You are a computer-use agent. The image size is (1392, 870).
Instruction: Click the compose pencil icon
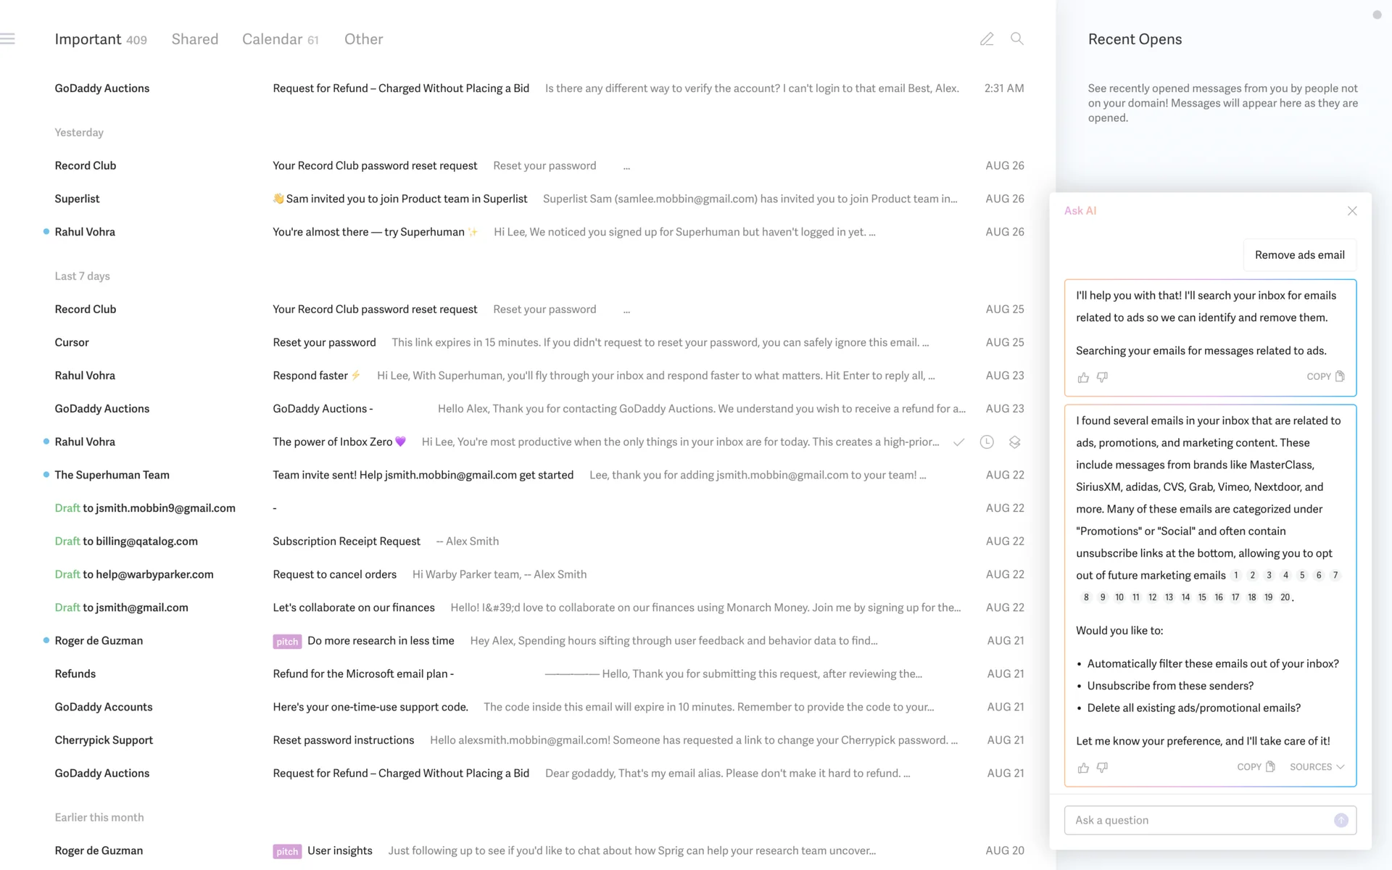click(x=987, y=39)
